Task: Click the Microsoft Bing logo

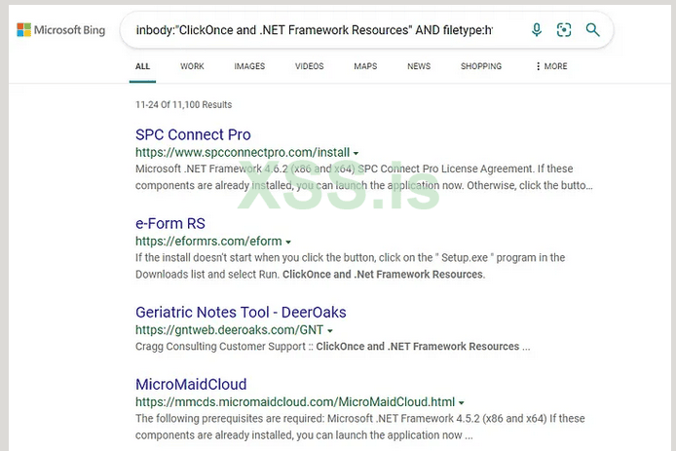Action: 60,30
